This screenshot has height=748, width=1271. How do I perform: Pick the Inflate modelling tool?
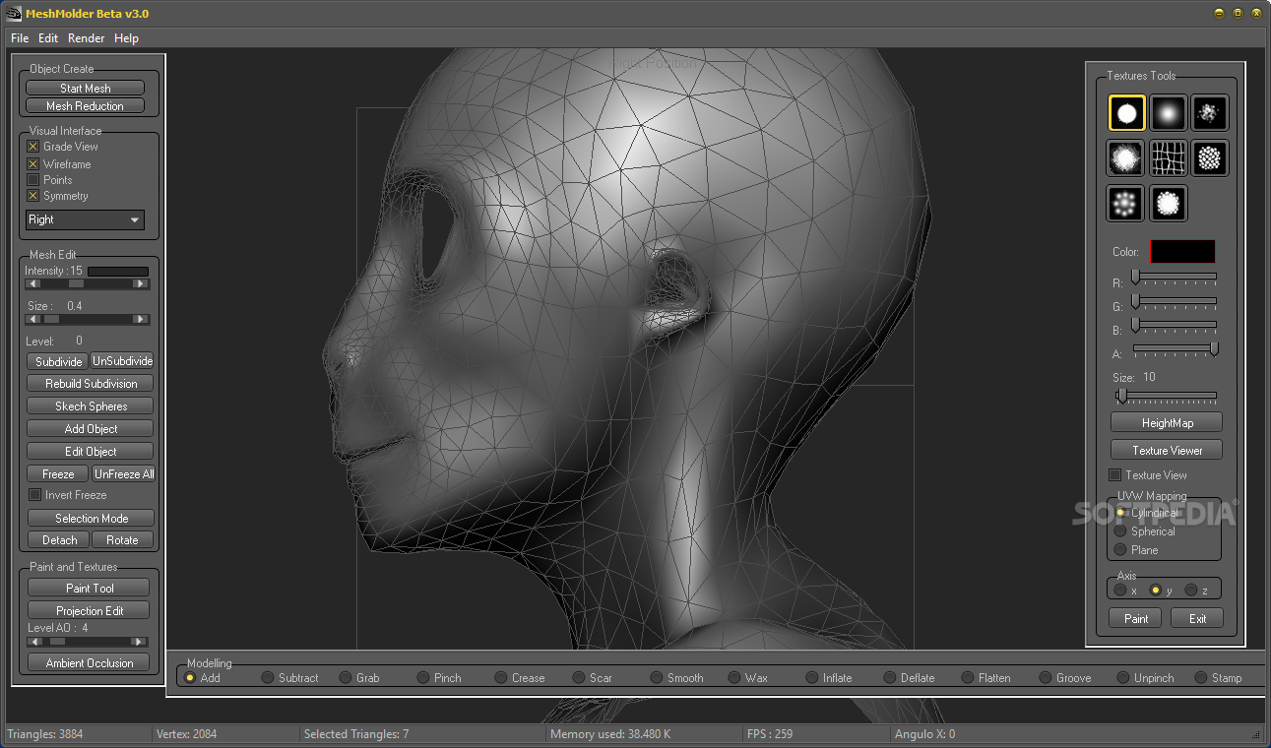812,677
